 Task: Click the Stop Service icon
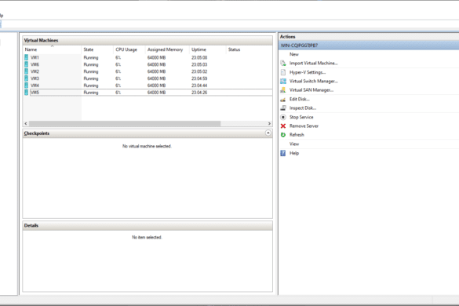[283, 117]
